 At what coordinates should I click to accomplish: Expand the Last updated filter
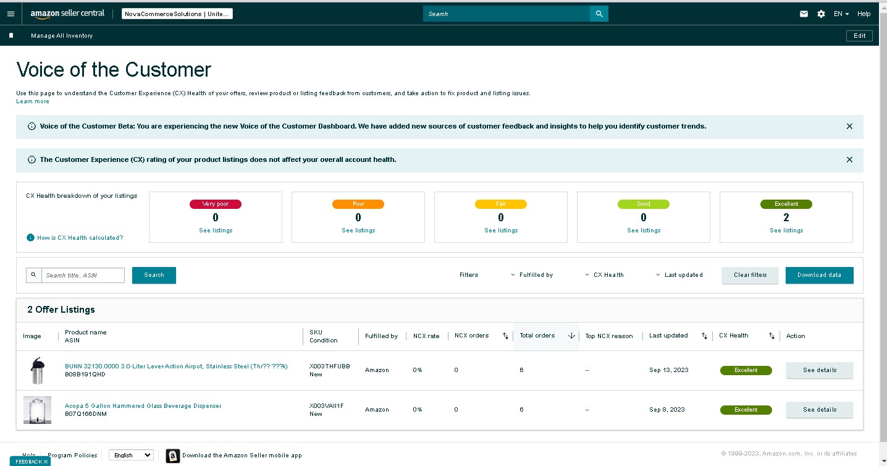679,275
